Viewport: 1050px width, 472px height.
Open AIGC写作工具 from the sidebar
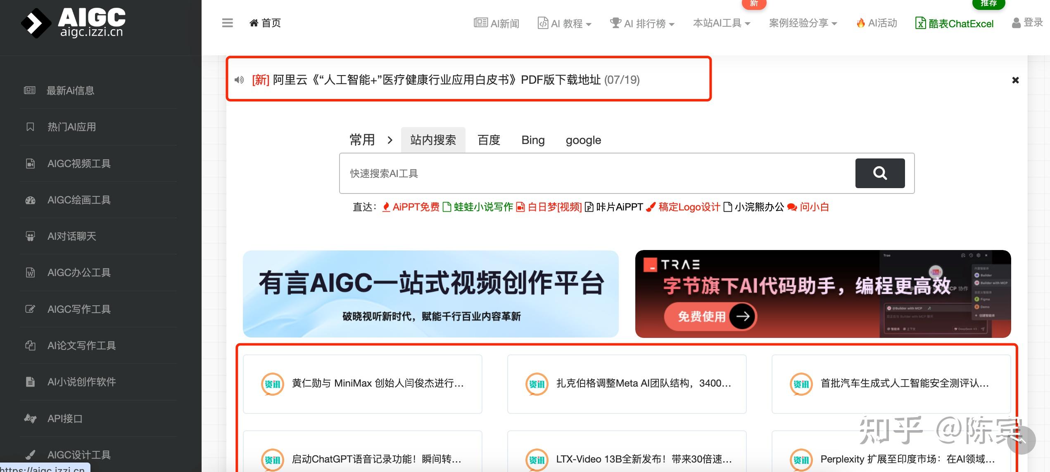79,309
